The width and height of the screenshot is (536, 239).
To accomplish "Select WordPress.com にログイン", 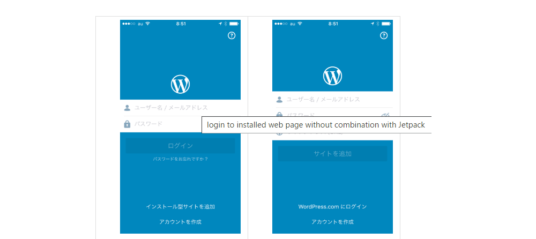I will (x=333, y=206).
